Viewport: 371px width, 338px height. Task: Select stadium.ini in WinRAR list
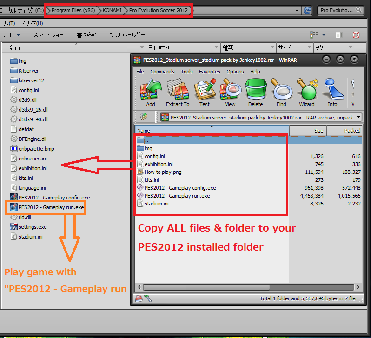pyautogui.click(x=153, y=204)
